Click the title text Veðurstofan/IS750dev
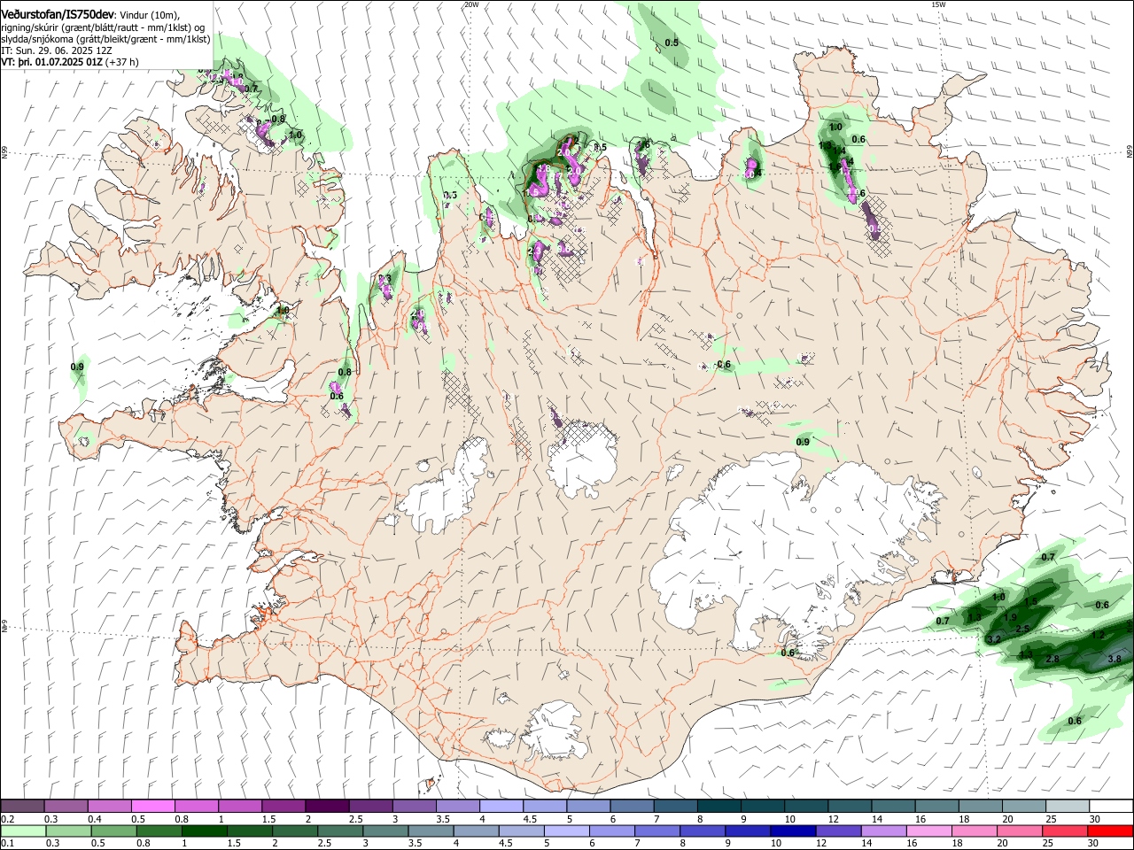1134x850 pixels. click(x=58, y=14)
